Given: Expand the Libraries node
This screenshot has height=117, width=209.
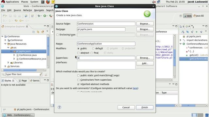Looking at the screenshot, I should (x=8, y=62).
